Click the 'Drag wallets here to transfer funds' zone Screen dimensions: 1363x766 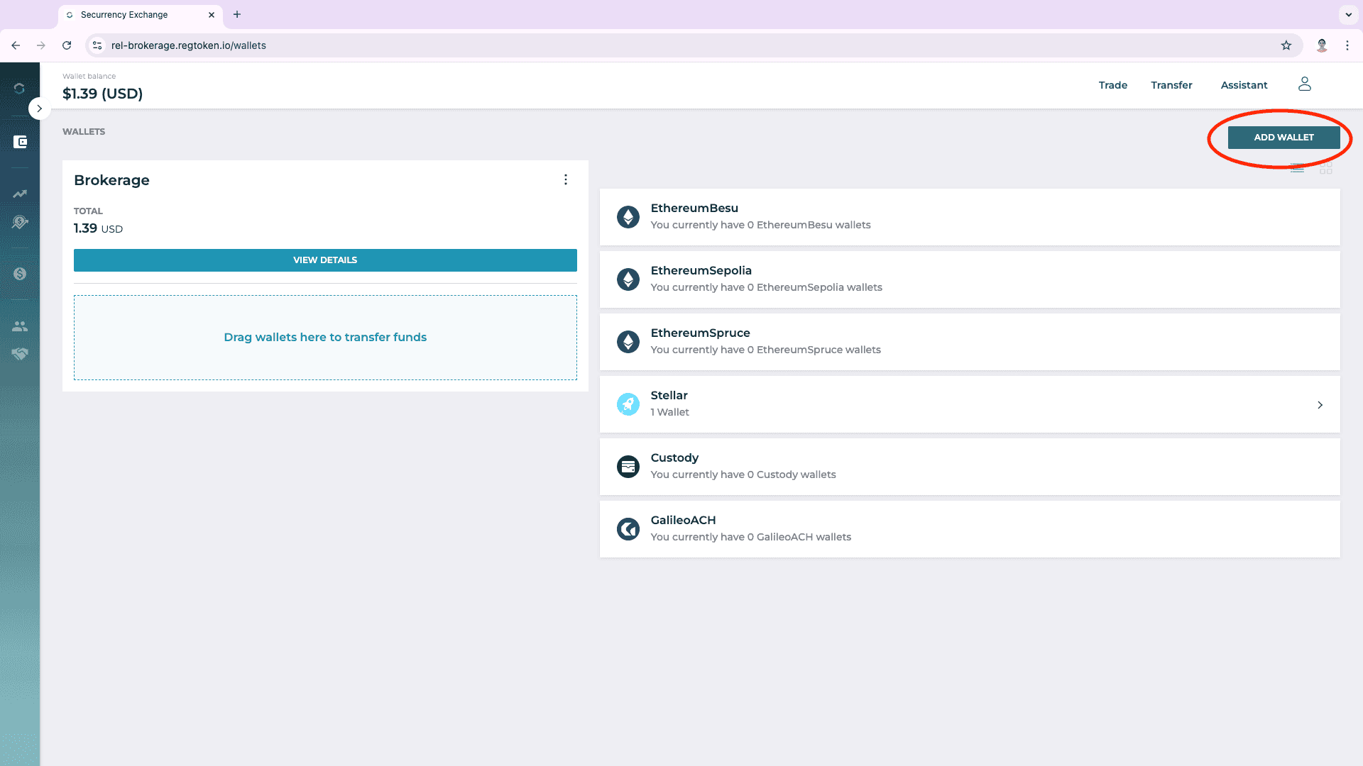click(x=325, y=338)
